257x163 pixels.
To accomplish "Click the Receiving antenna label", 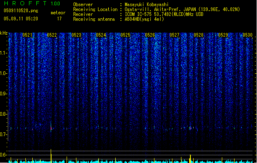I will coord(94,19).
